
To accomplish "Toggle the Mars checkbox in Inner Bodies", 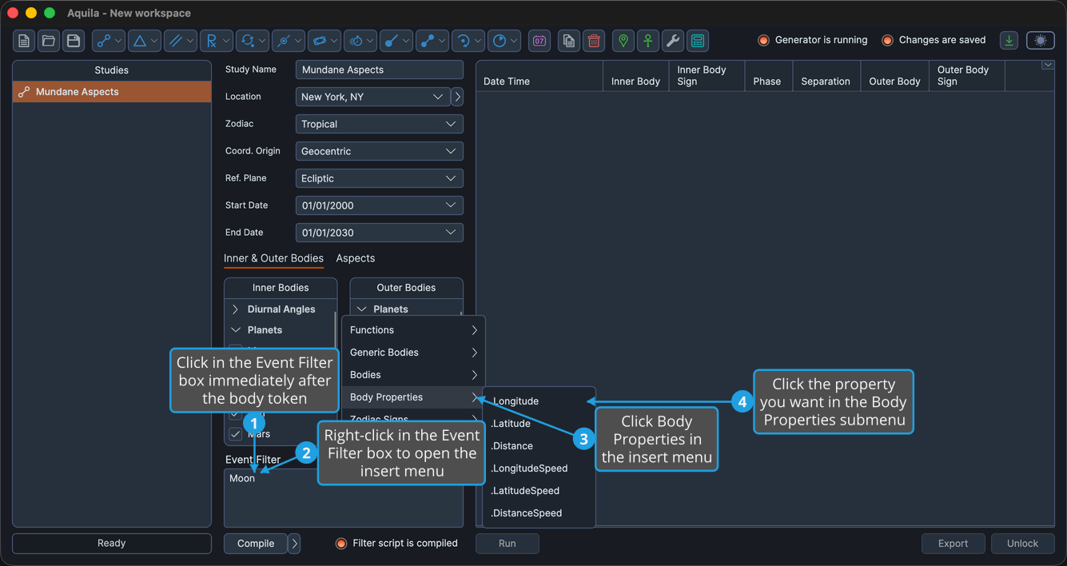I will (x=235, y=434).
